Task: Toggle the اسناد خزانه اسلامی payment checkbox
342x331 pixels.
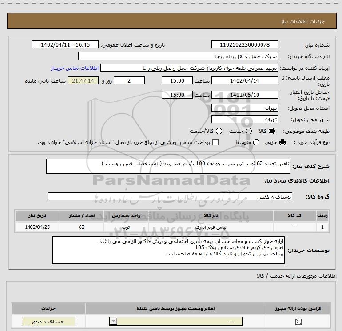Action: 215,142
